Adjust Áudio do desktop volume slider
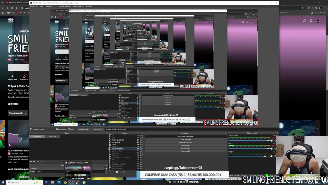 pos(249,141)
